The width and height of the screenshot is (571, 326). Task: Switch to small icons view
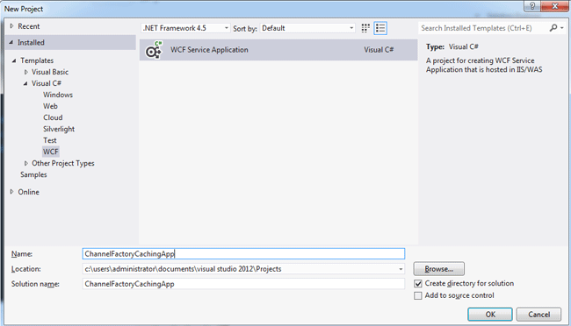pyautogui.click(x=365, y=28)
